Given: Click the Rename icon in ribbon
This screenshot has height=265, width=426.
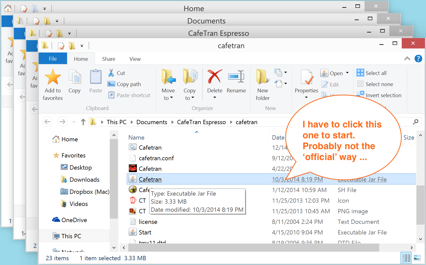Looking at the screenshot, I should coord(236,77).
